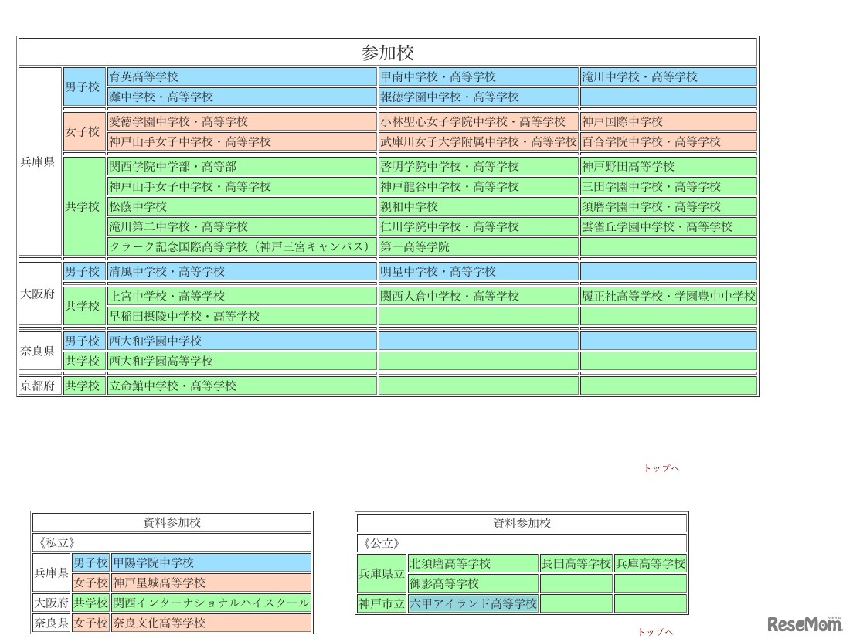Click the 参加校 table title
The height and width of the screenshot is (642, 853).
click(x=388, y=53)
